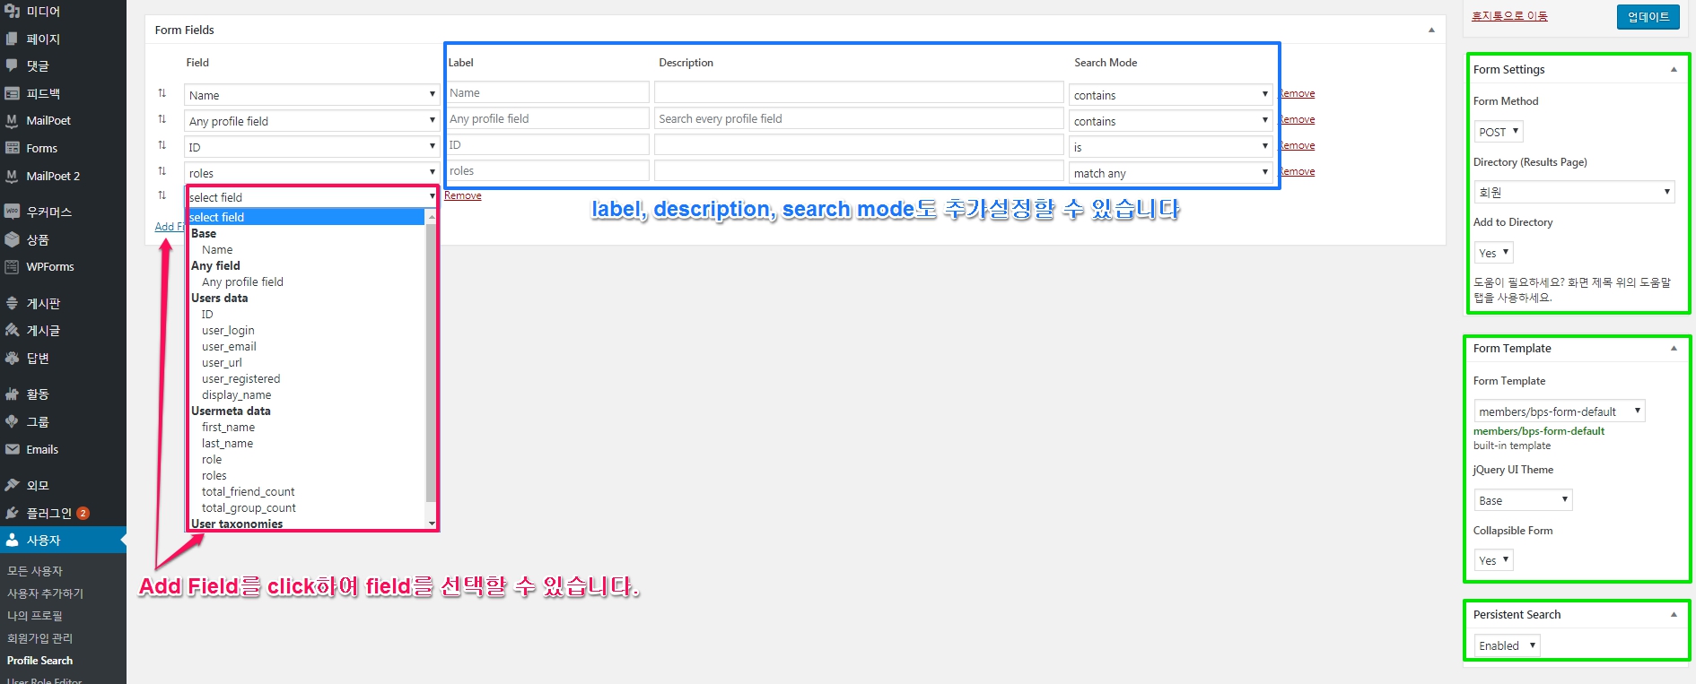Open the Form Method POST dropdown
This screenshot has width=1696, height=684.
(1499, 132)
